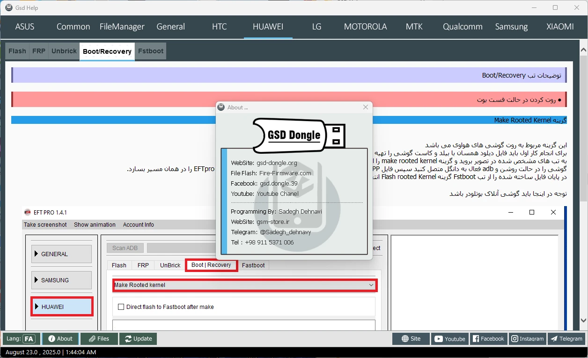Screen dimensions: 588x358
Task: Click the Scan ADB button
Action: tap(125, 248)
